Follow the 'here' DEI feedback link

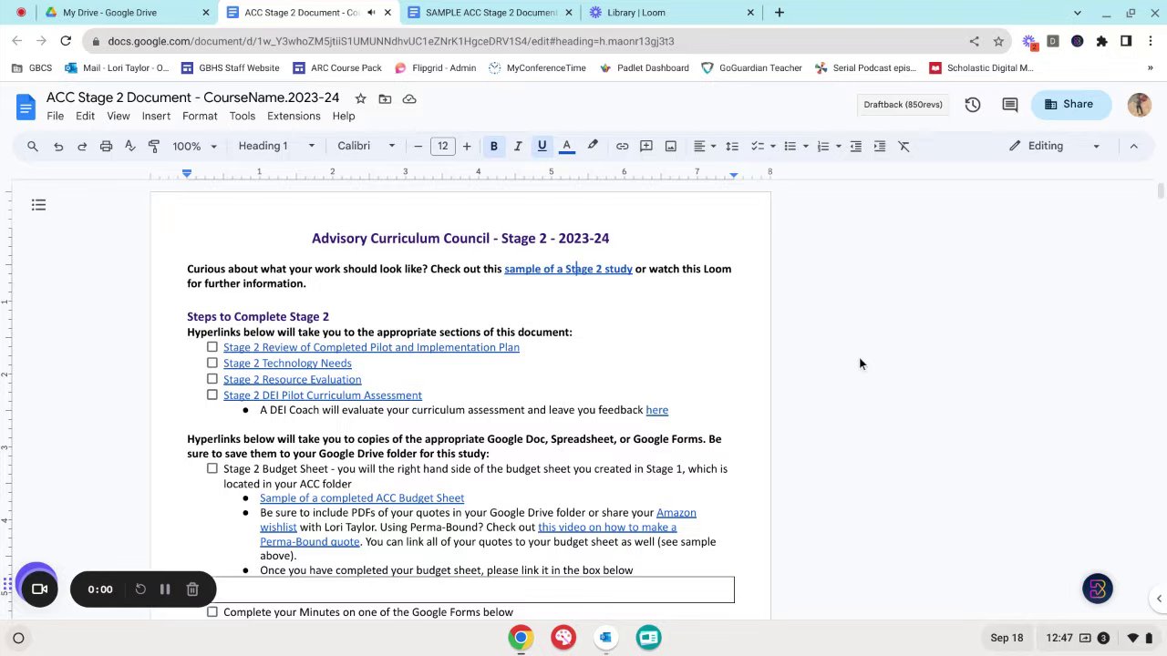click(x=656, y=410)
